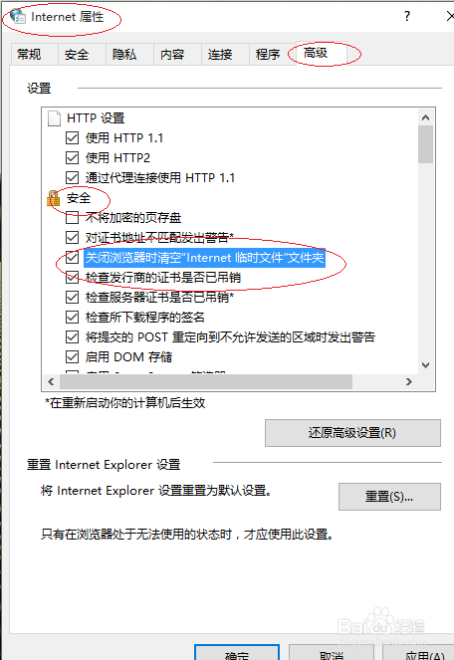Click the Internet Properties globe icon
This screenshot has width=454, height=660.
click(x=18, y=16)
